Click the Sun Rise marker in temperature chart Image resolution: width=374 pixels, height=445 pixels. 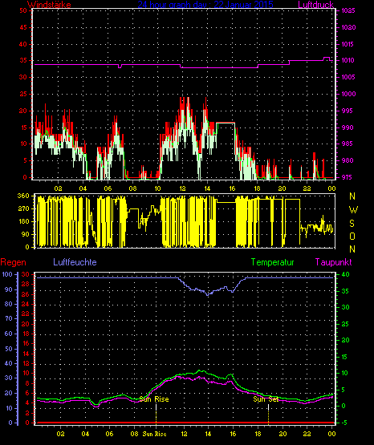coord(154,399)
